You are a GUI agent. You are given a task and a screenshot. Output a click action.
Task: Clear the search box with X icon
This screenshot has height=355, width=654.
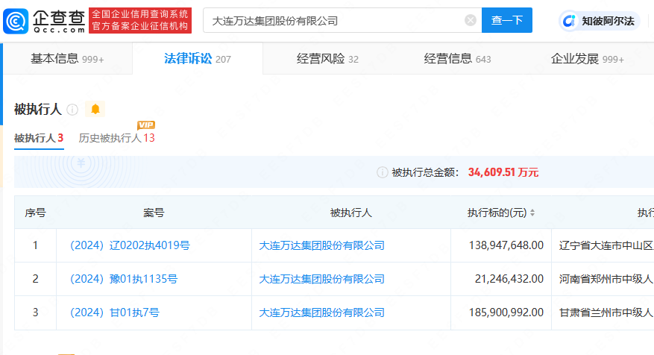(x=471, y=21)
